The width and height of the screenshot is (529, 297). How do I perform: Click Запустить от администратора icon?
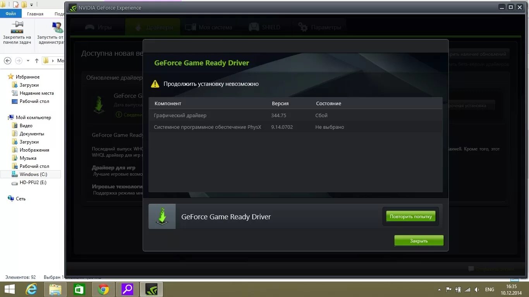click(x=57, y=27)
